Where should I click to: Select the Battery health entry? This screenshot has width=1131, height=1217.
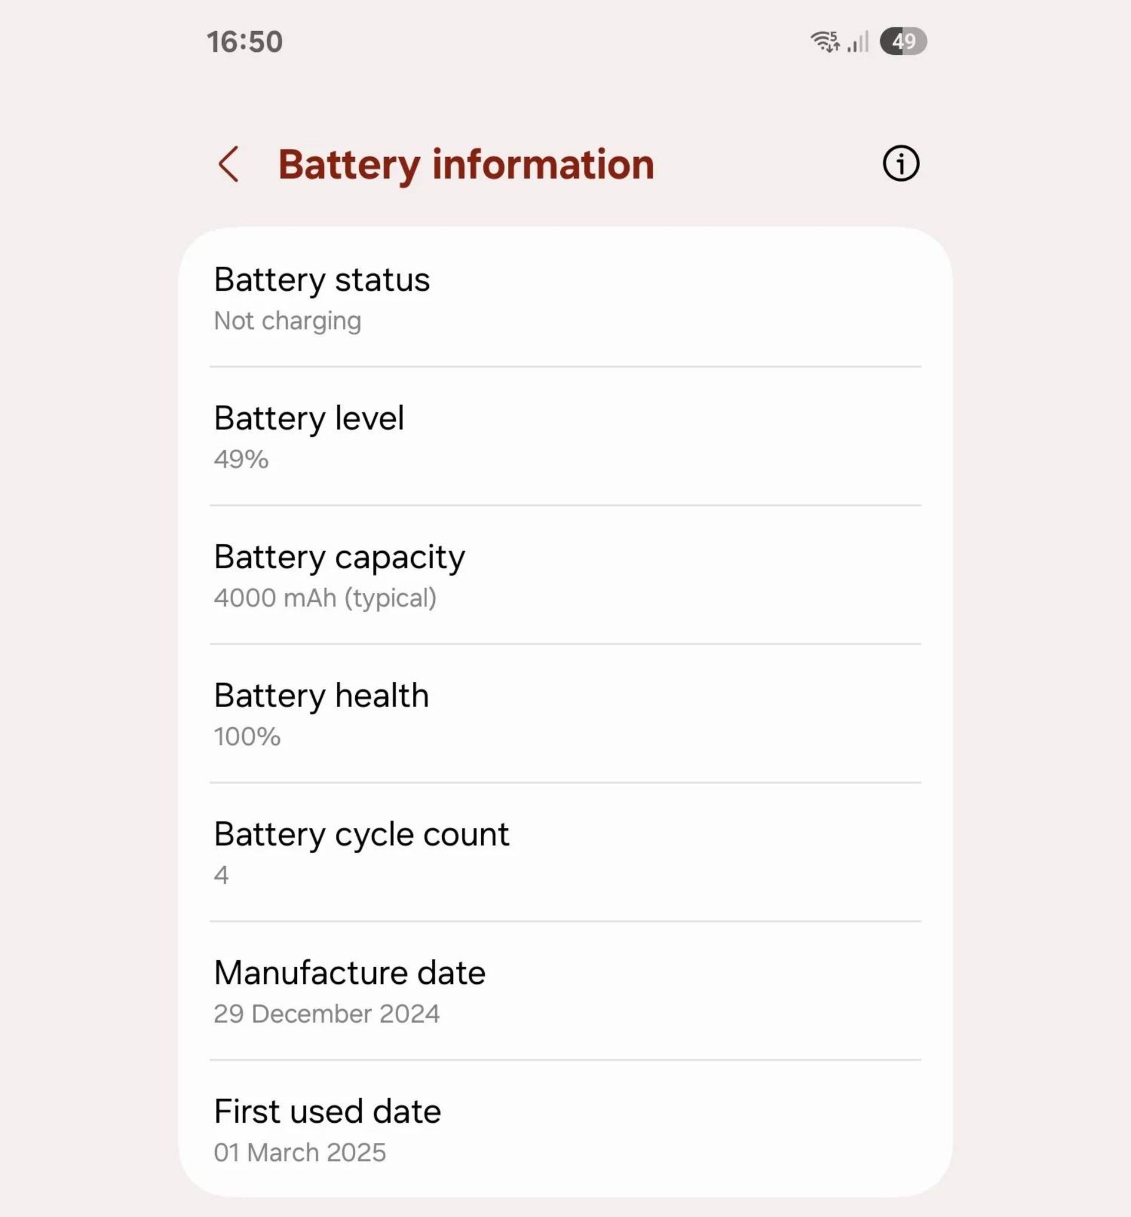[x=565, y=714]
